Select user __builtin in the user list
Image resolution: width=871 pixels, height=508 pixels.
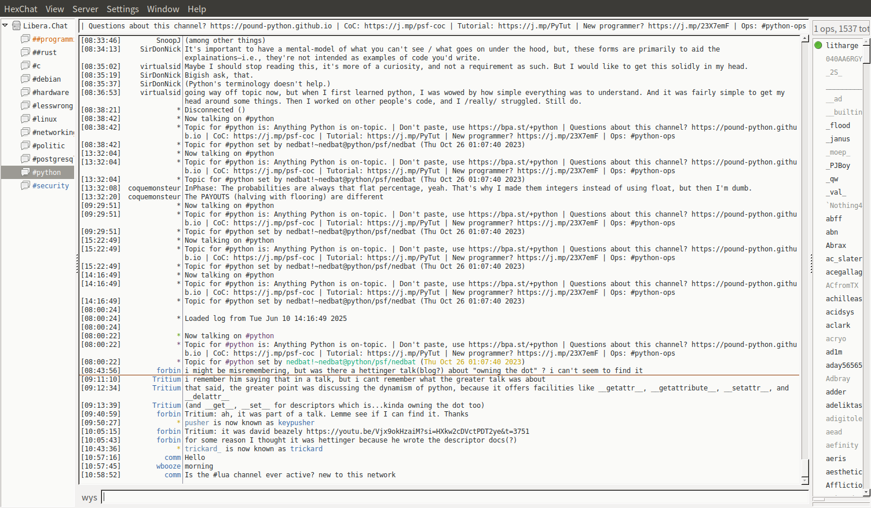pos(844,112)
